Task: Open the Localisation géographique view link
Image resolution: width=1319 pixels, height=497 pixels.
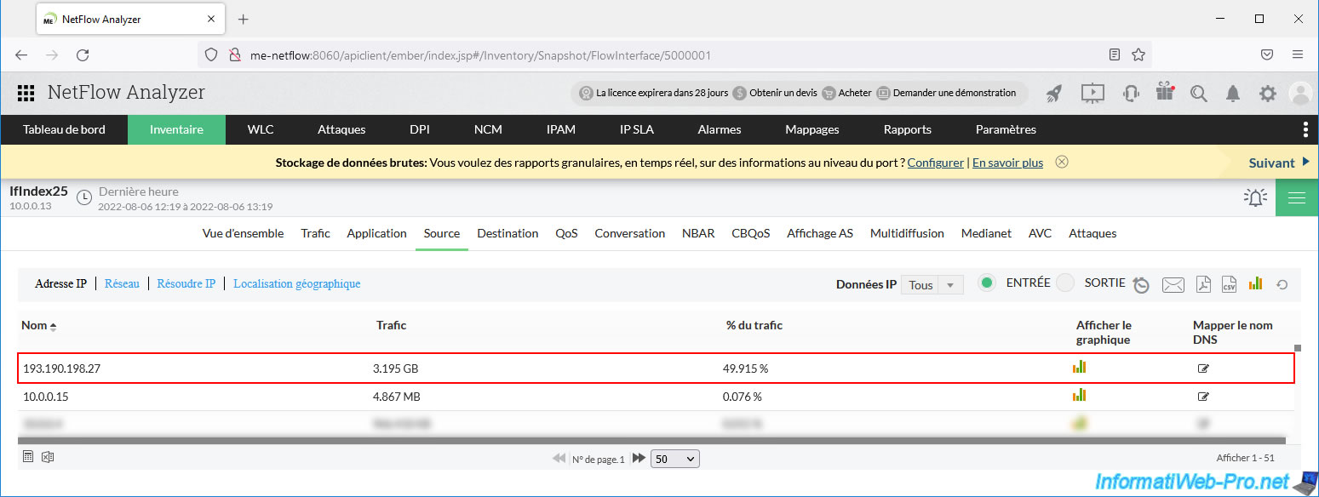Action: [x=296, y=283]
